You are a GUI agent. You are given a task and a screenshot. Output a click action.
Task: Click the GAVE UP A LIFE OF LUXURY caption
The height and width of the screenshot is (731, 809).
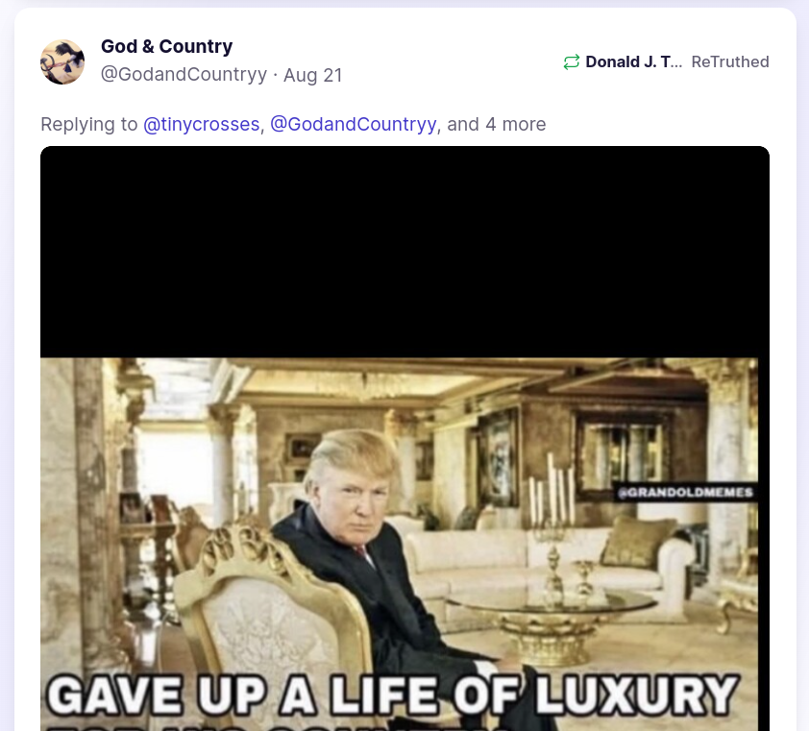click(x=392, y=694)
